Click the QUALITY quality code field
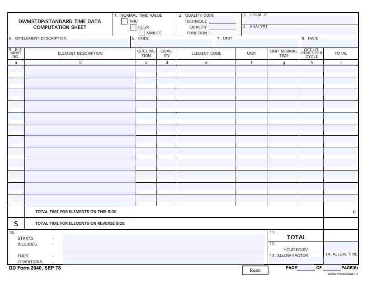 [222, 27]
